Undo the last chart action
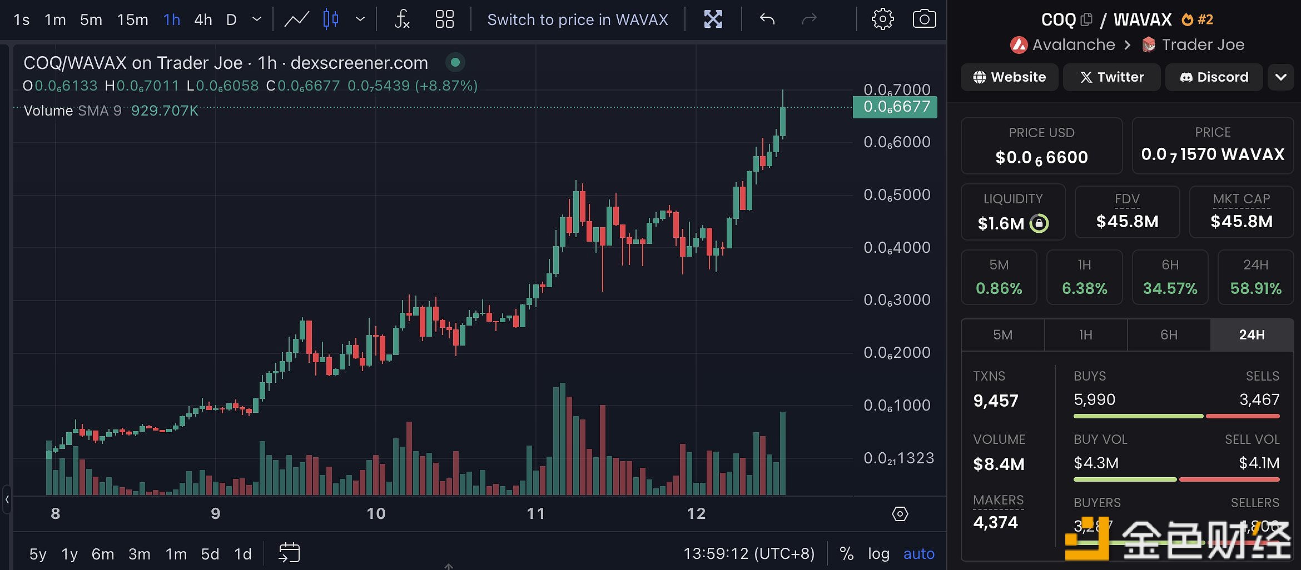This screenshot has width=1301, height=570. coord(767,19)
